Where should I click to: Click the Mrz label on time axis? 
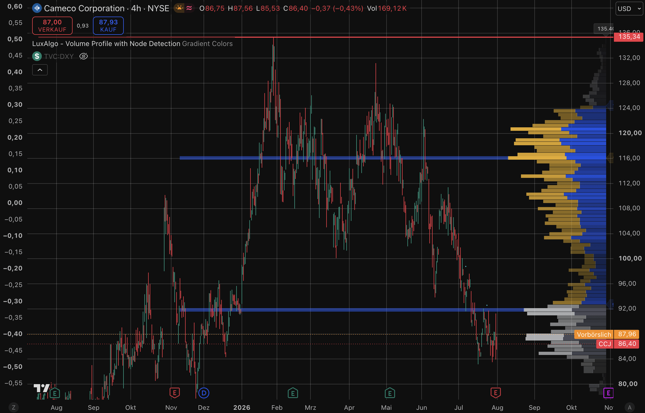pyautogui.click(x=310, y=408)
